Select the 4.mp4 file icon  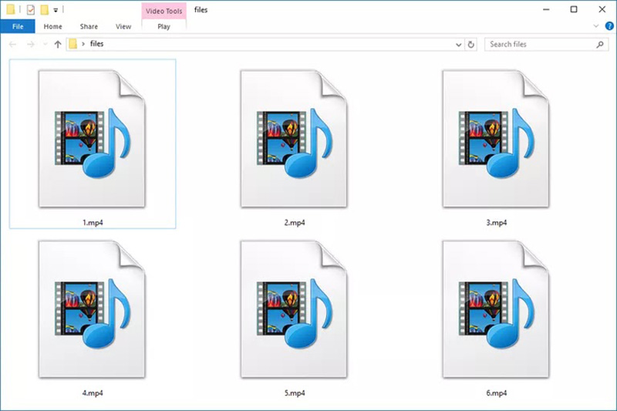coord(92,309)
